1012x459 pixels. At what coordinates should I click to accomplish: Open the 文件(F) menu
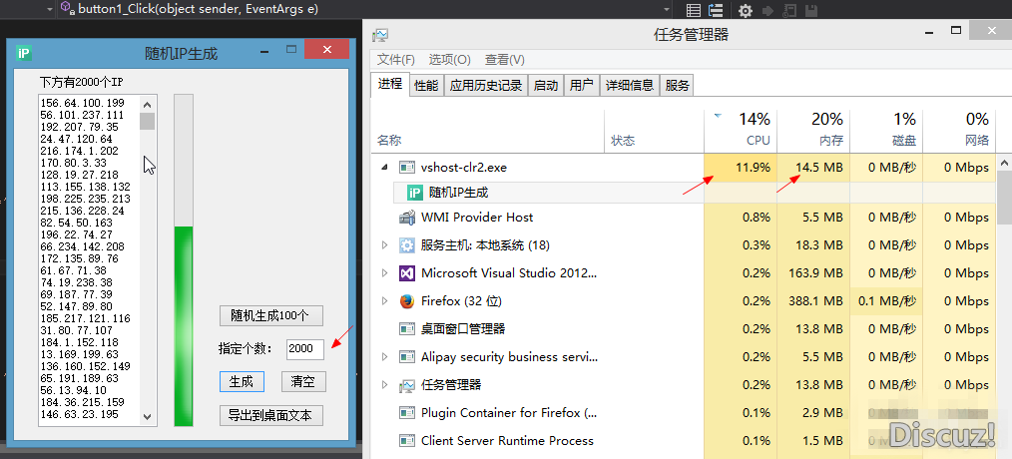396,60
